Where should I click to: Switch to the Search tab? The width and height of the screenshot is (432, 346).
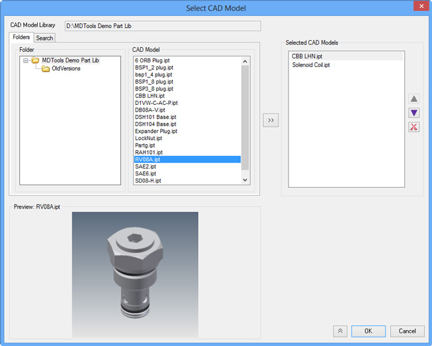tap(45, 38)
